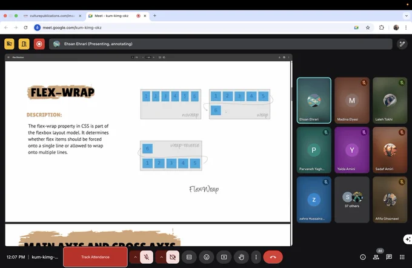Raise your hand
Viewport: 412px width, 268px height.
pos(241,257)
